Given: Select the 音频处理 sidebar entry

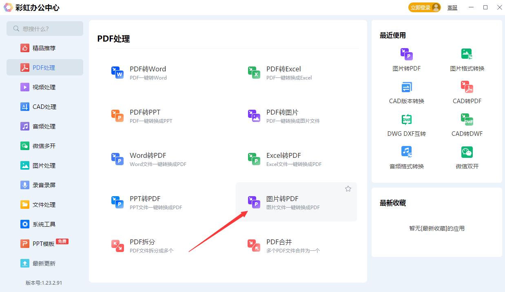Looking at the screenshot, I should click(45, 126).
